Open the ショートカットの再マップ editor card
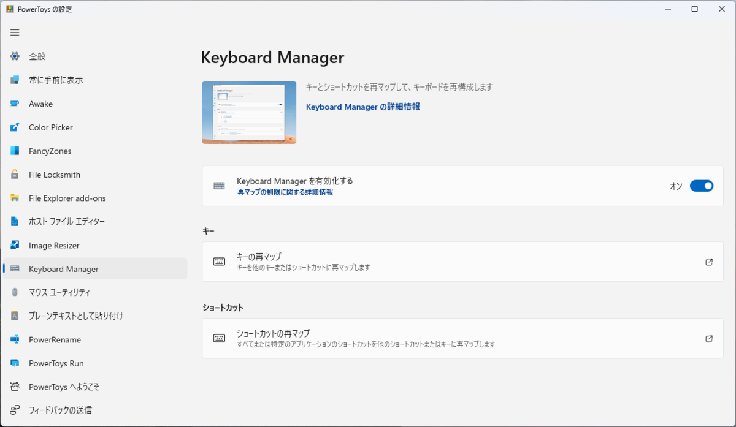Image resolution: width=736 pixels, height=427 pixels. [462, 338]
